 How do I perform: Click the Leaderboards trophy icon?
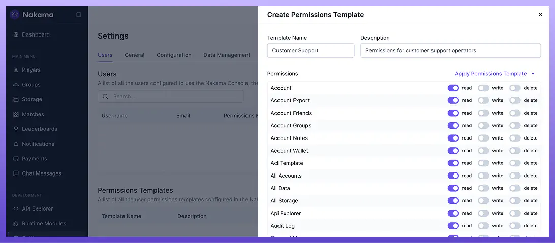click(16, 129)
